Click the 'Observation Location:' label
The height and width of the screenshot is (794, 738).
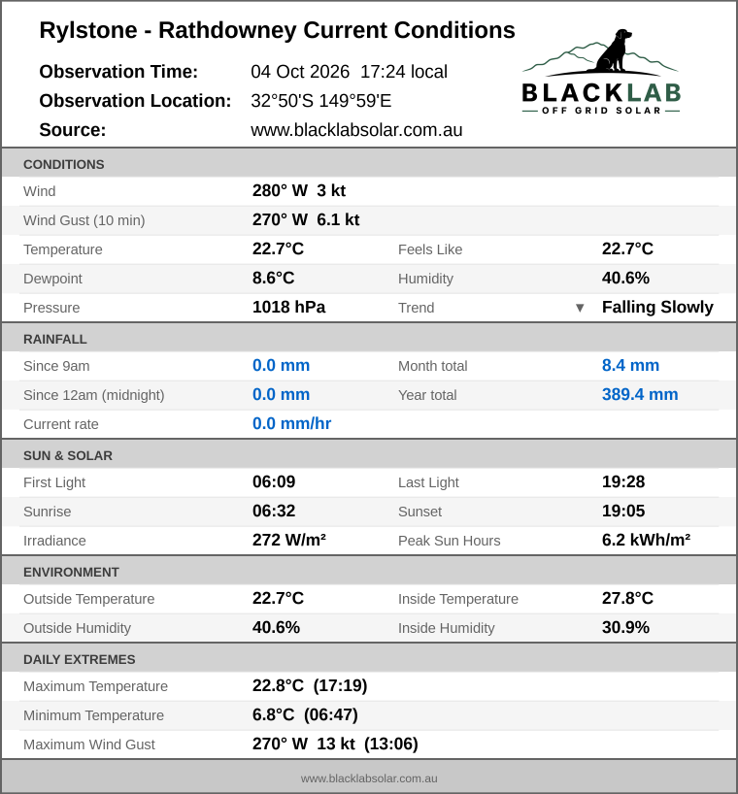click(135, 101)
